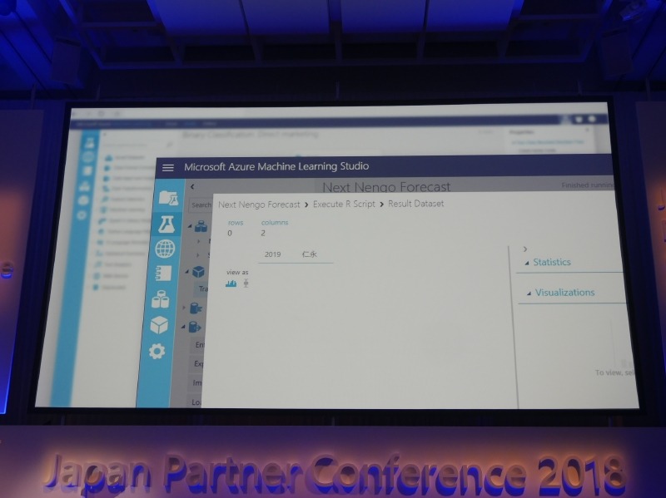666x498 pixels.
Task: Collapse the Statistics section
Action: point(527,263)
